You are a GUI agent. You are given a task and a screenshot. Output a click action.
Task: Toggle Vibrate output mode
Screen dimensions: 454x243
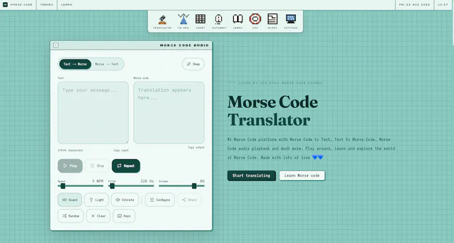(125, 200)
